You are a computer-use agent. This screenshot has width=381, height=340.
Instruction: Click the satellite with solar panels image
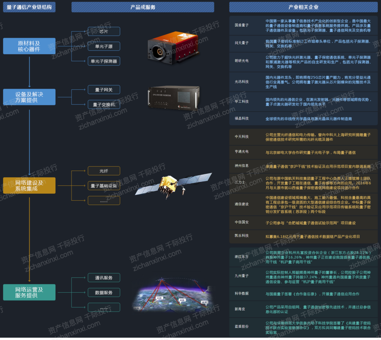coord(173,185)
